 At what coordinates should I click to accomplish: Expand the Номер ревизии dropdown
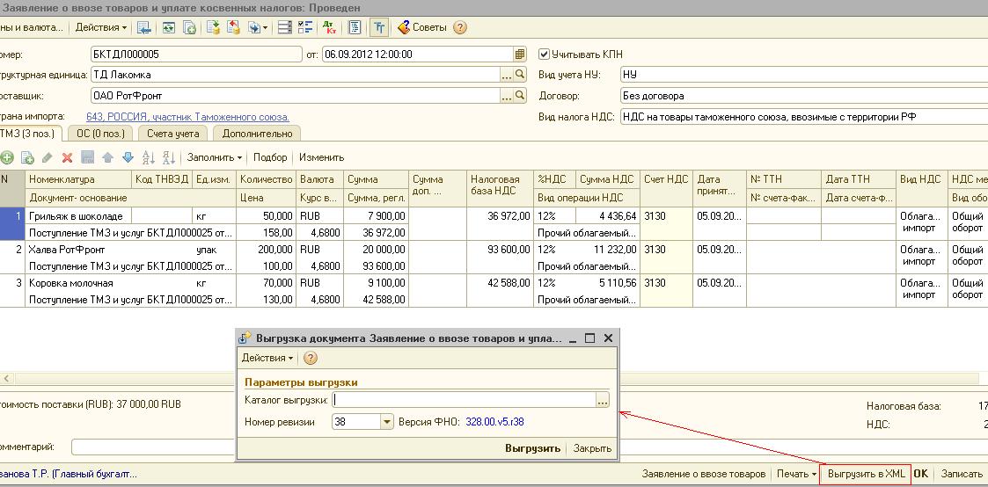point(386,422)
